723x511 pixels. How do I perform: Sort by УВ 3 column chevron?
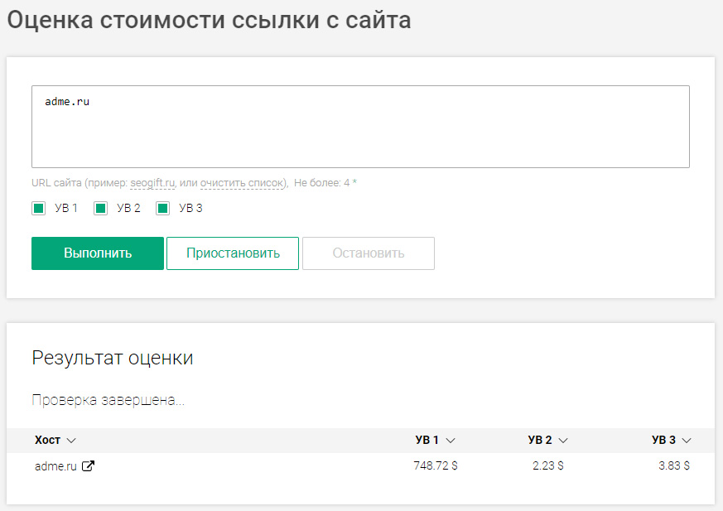[687, 441]
